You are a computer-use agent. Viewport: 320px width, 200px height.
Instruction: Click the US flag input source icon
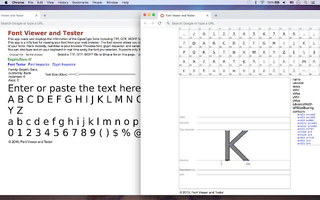(x=291, y=2)
